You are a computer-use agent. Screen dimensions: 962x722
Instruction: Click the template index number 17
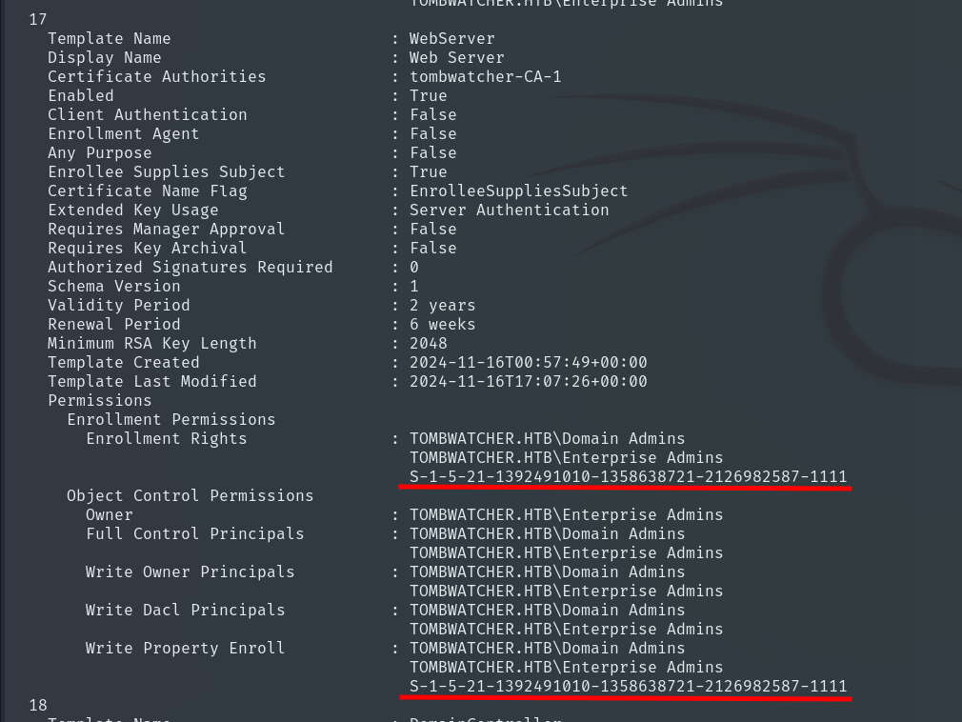coord(38,20)
